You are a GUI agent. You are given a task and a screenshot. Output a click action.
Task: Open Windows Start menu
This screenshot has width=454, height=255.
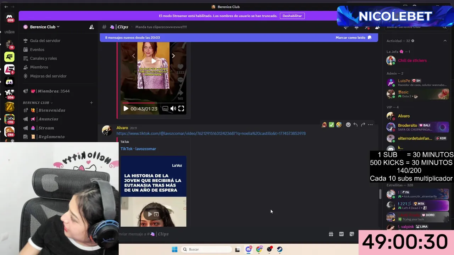(x=175, y=249)
